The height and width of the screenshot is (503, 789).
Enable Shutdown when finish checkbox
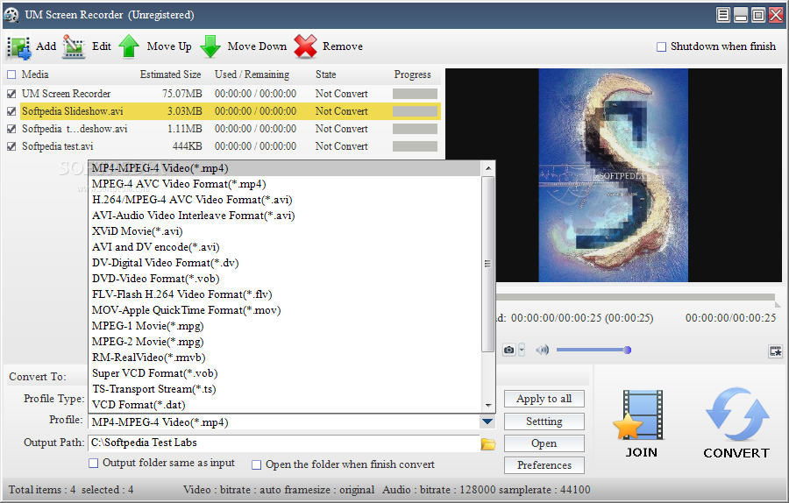(x=661, y=46)
